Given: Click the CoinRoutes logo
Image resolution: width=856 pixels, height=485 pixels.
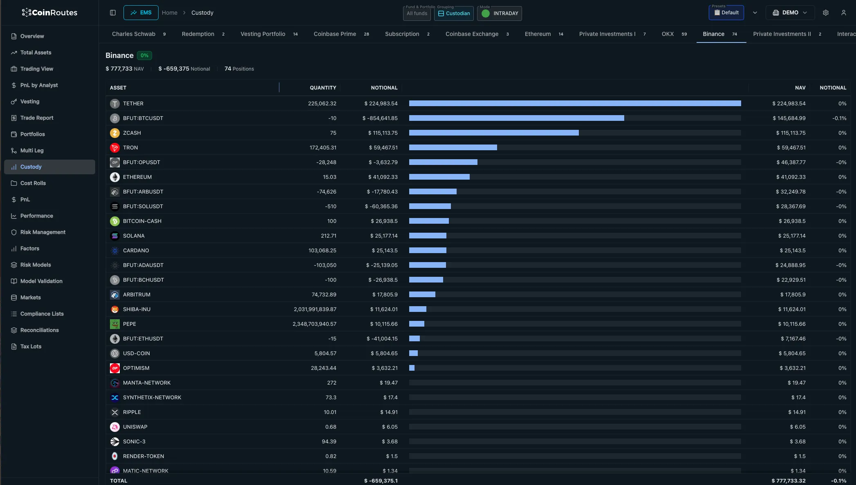Looking at the screenshot, I should point(49,13).
